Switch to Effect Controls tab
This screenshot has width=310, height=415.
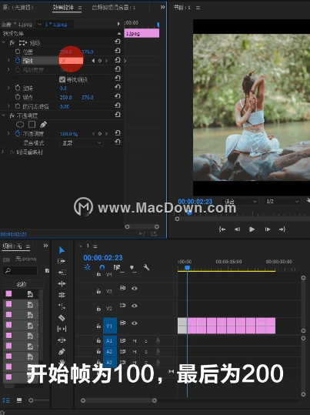tap(63, 8)
